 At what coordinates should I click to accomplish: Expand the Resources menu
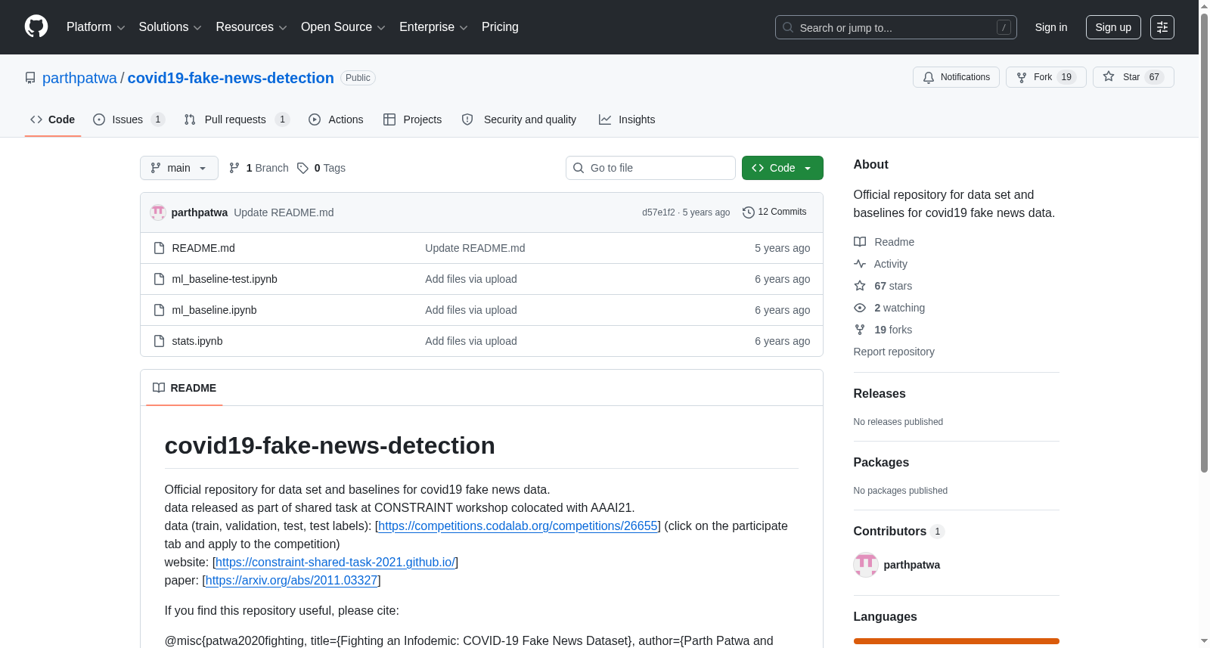tap(251, 27)
